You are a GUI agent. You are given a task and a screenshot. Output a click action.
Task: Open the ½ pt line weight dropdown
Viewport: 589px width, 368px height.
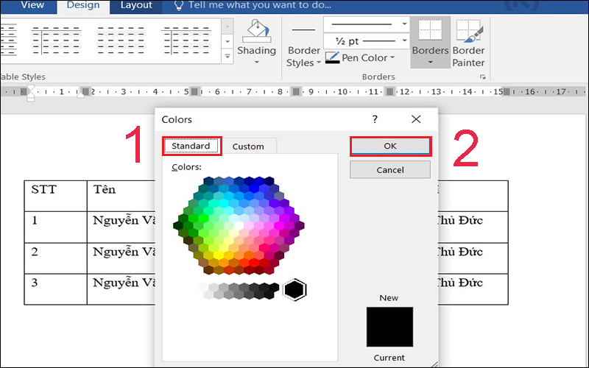(x=404, y=41)
